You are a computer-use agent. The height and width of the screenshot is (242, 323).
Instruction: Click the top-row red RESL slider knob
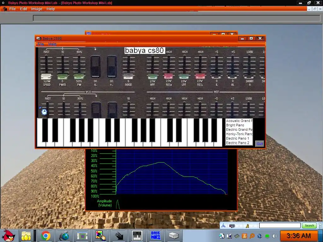pos(200,77)
